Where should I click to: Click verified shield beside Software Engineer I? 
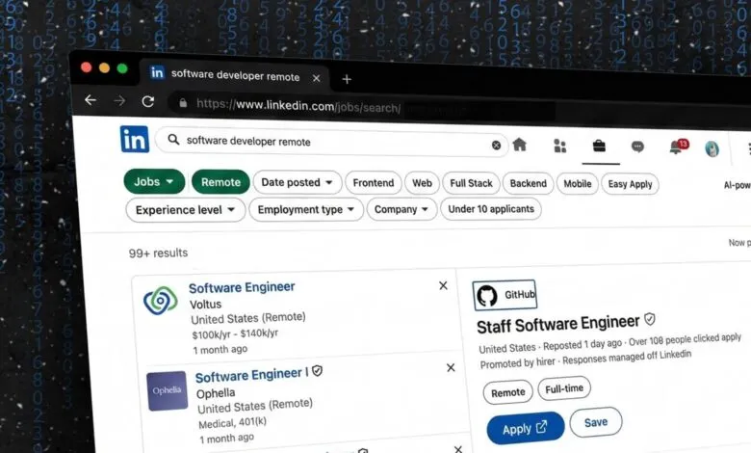coord(317,370)
